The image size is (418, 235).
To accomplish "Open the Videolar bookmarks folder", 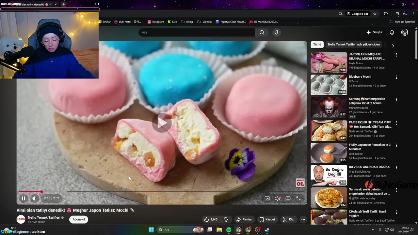I will (x=205, y=22).
